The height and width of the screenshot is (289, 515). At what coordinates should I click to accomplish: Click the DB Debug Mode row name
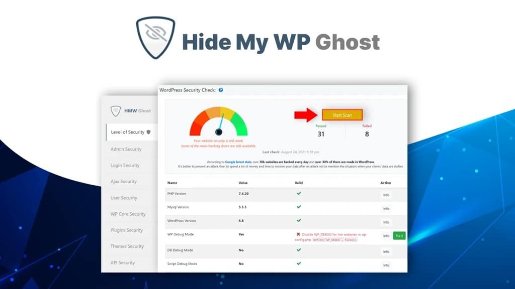180,250
